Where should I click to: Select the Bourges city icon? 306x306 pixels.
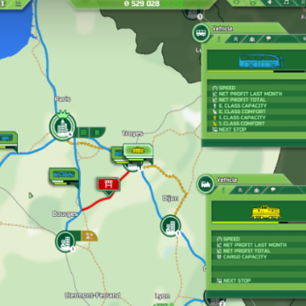click(65, 241)
